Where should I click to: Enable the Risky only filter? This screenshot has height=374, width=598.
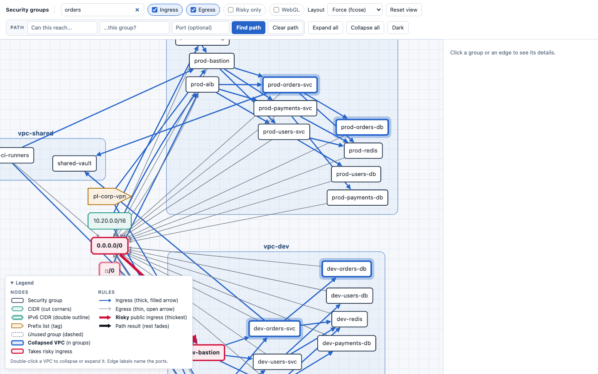pos(231,10)
